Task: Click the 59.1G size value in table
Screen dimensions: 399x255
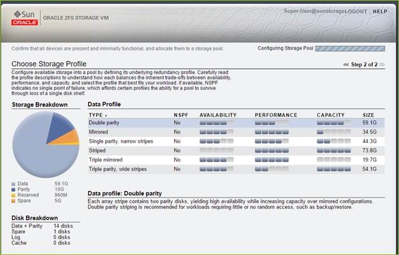Action: (x=370, y=122)
